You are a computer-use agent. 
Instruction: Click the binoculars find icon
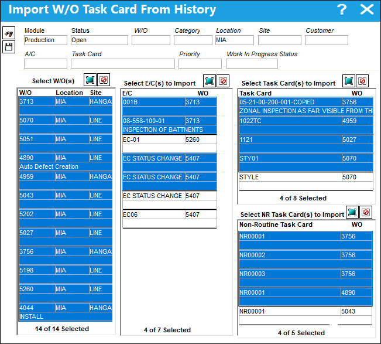[9, 33]
